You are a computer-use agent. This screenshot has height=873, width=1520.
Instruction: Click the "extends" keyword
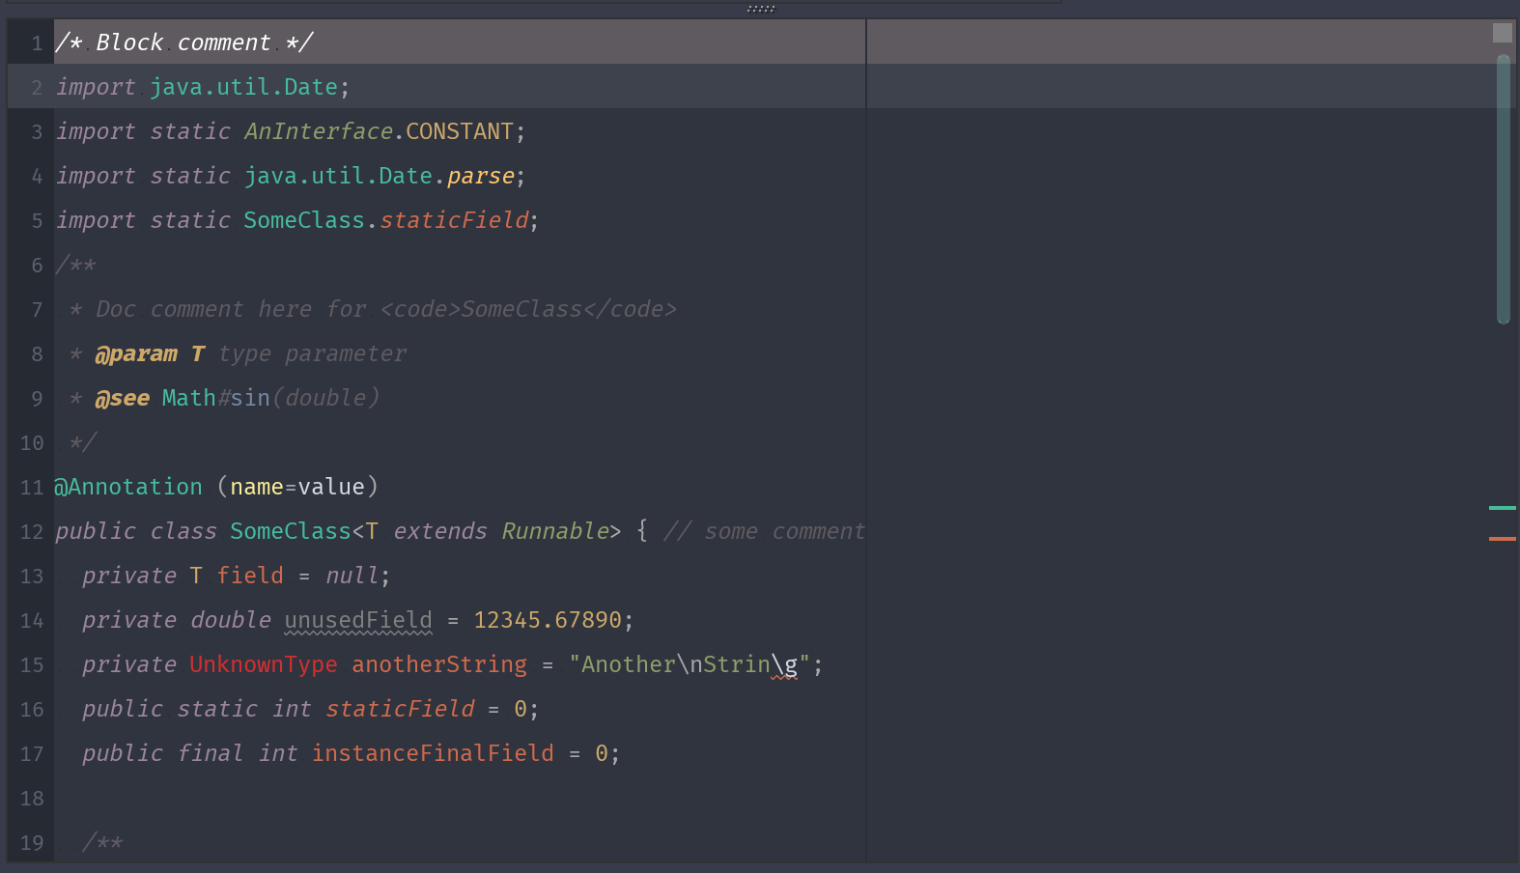(x=440, y=531)
